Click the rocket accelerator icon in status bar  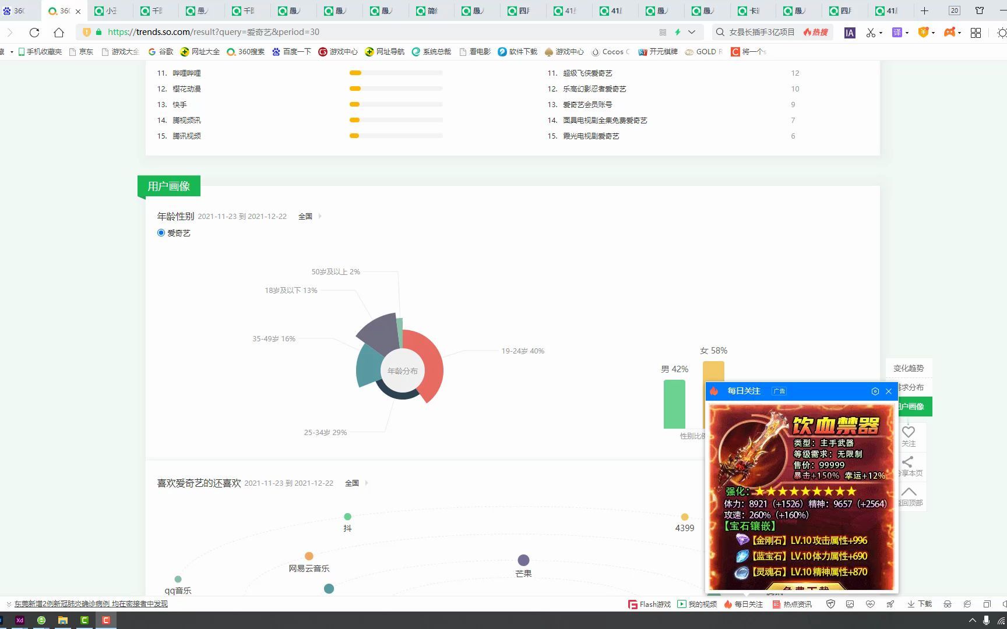pos(890,605)
